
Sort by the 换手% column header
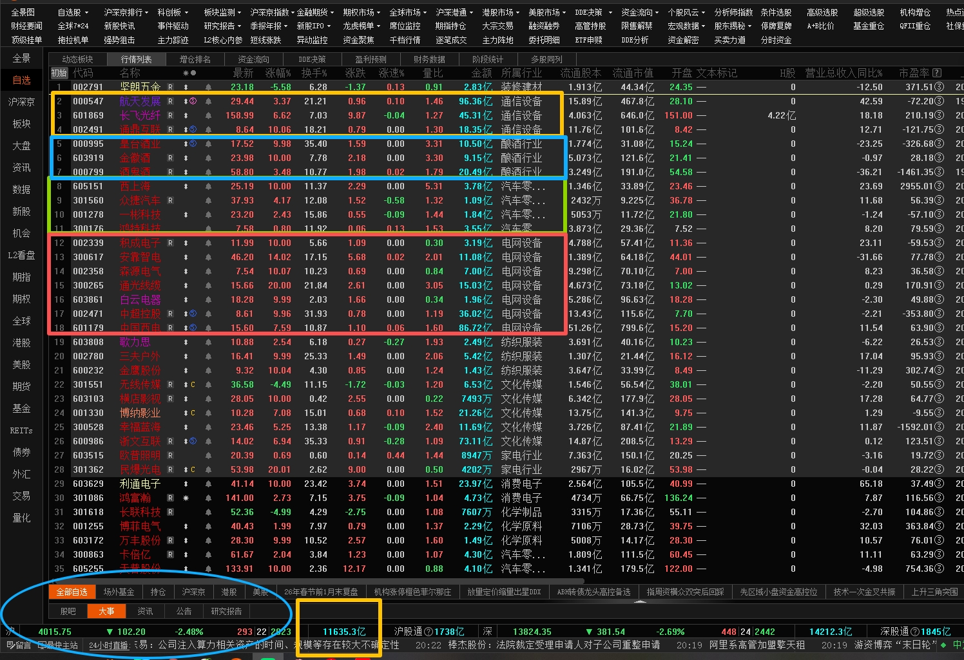pos(314,73)
